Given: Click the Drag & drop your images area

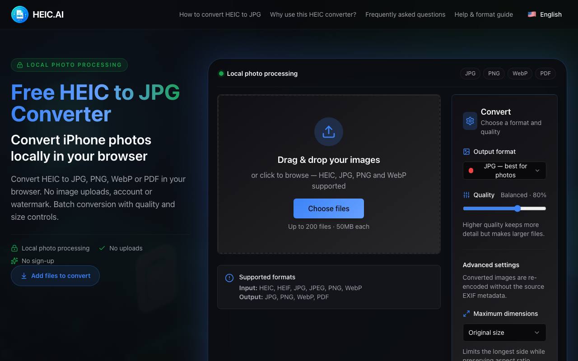Looking at the screenshot, I should click(329, 174).
